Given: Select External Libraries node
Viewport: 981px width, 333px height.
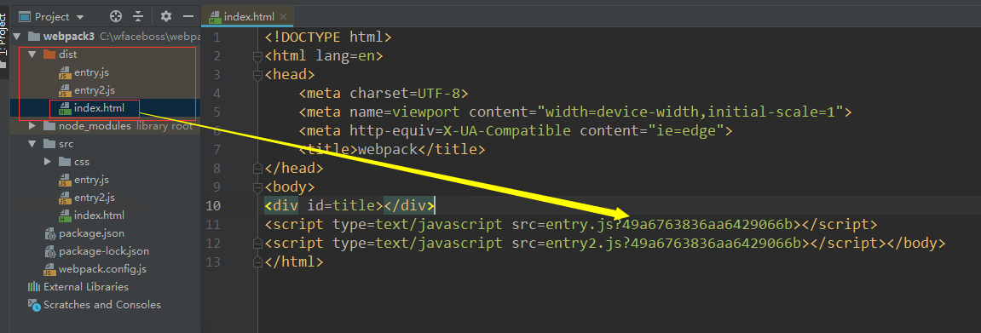Looking at the screenshot, I should click(x=86, y=287).
